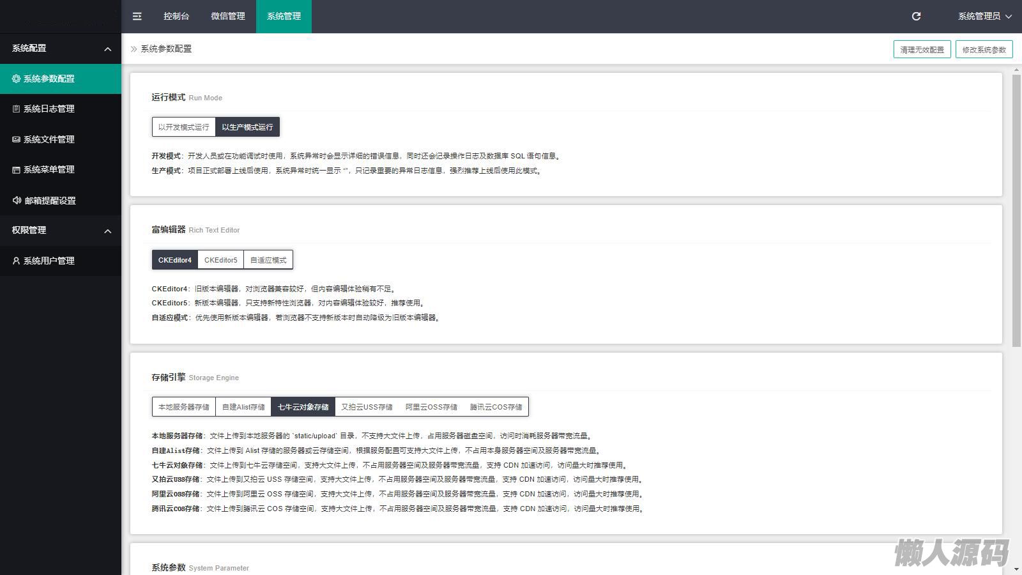Click the refresh icon in top bar
Screen dimensions: 1022x575
(916, 17)
